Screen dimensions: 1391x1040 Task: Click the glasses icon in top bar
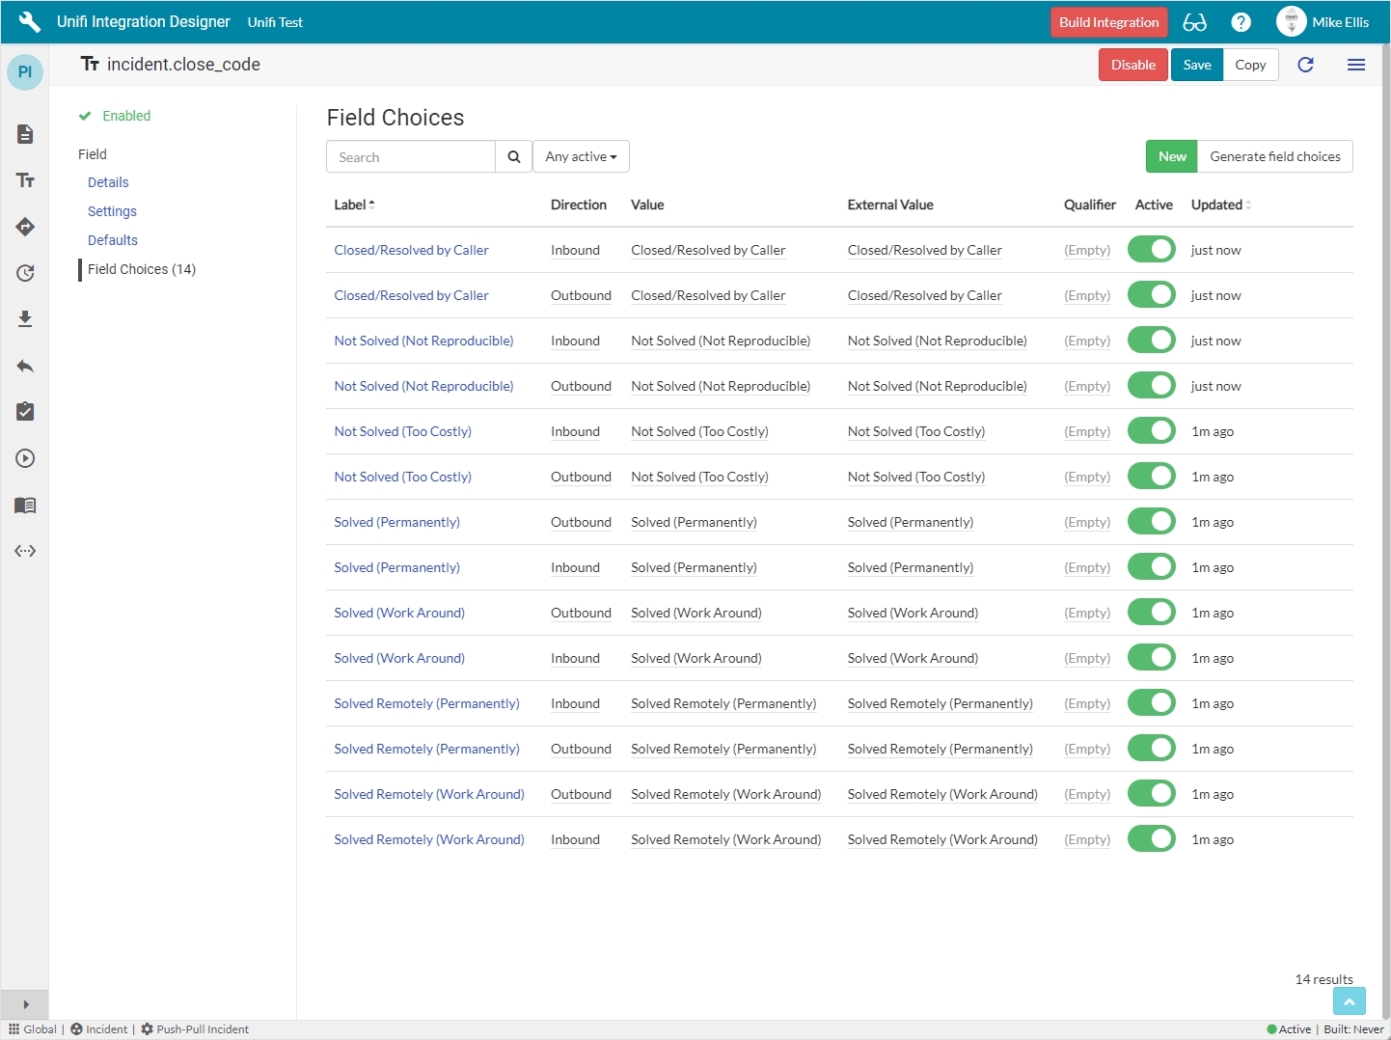tap(1194, 22)
